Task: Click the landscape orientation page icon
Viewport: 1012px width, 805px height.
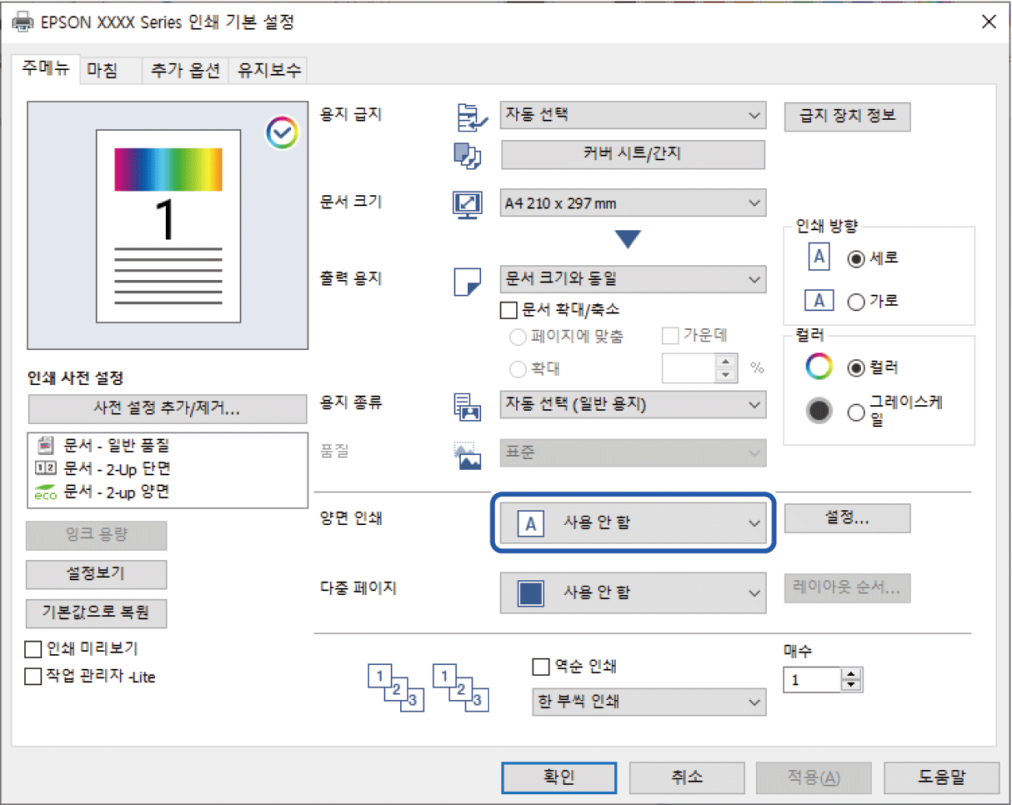Action: click(x=819, y=301)
